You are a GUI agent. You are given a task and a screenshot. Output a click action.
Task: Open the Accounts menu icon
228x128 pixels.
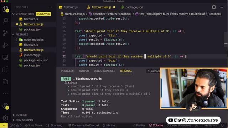point(5,106)
